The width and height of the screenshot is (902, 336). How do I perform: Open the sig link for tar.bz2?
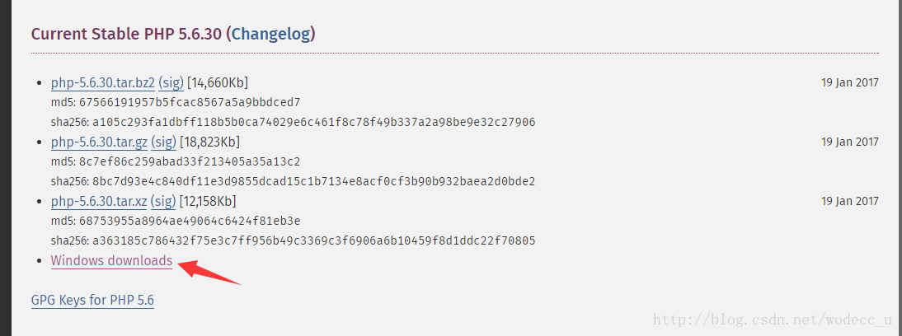171,82
